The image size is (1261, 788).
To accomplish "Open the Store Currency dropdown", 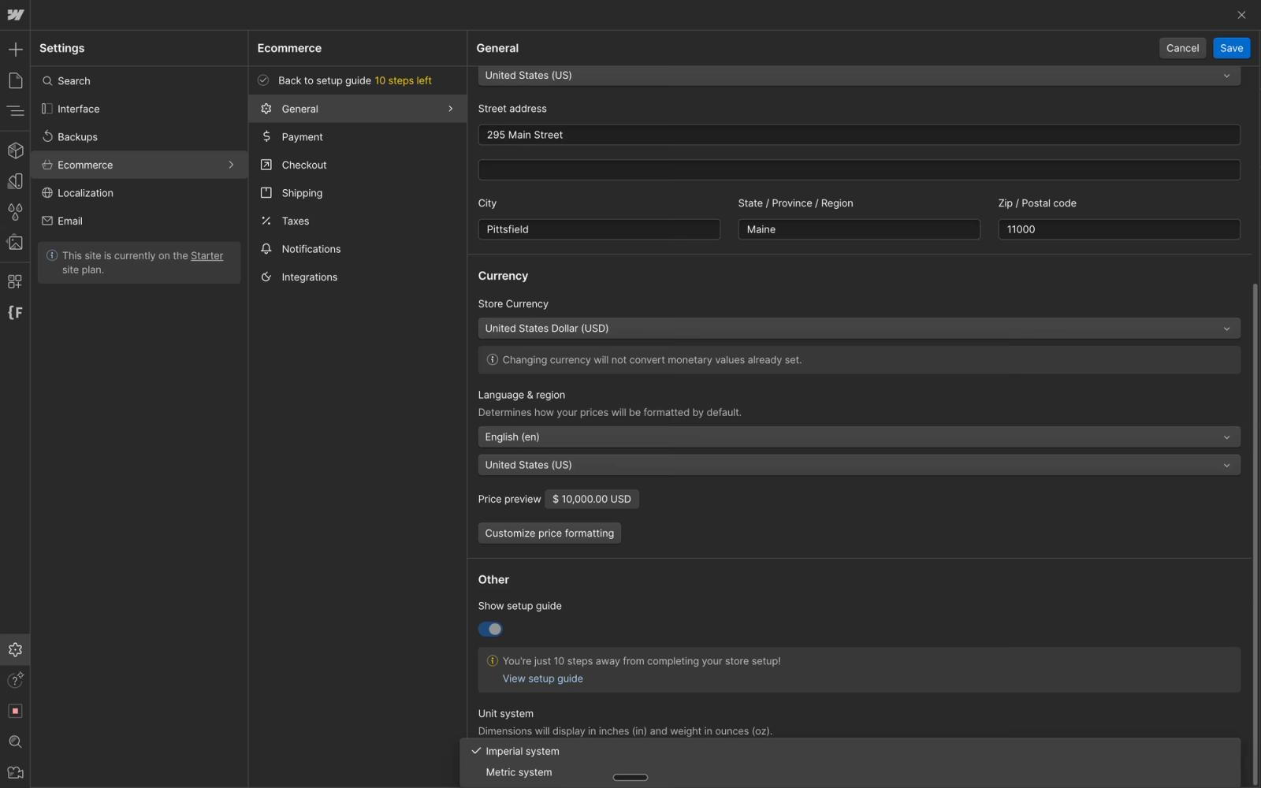I will [x=859, y=329].
